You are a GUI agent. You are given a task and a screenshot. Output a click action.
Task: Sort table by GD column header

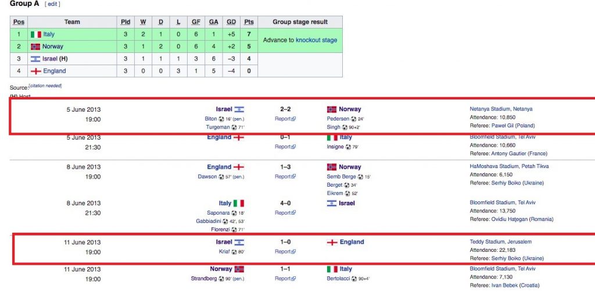pyautogui.click(x=231, y=22)
